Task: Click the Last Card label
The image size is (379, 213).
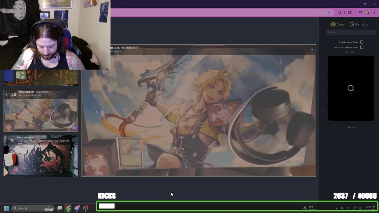Action: 351,52
